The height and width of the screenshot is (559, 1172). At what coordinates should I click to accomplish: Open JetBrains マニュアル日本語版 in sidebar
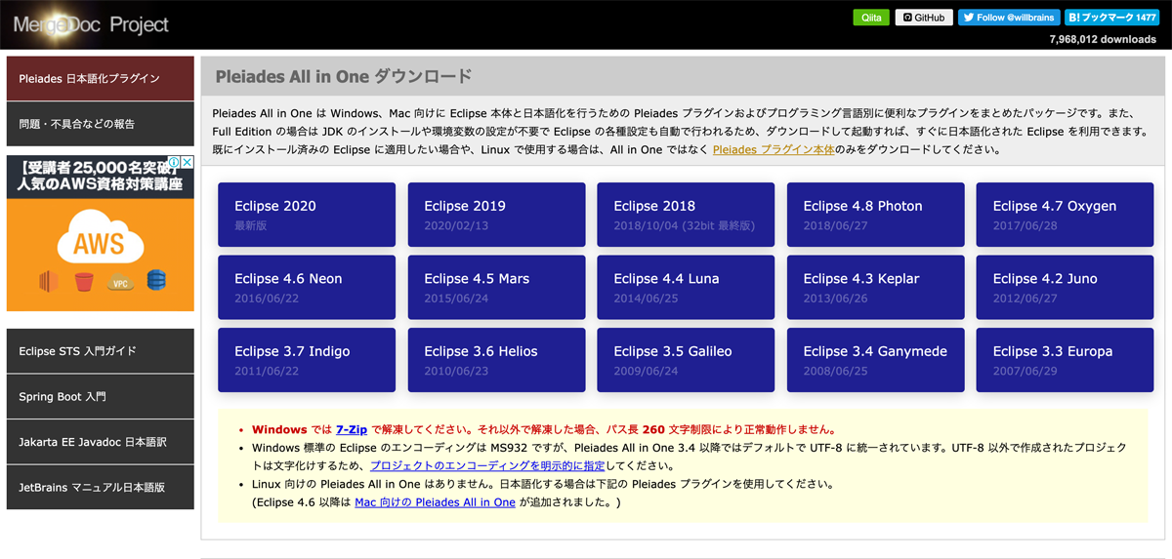(x=101, y=487)
